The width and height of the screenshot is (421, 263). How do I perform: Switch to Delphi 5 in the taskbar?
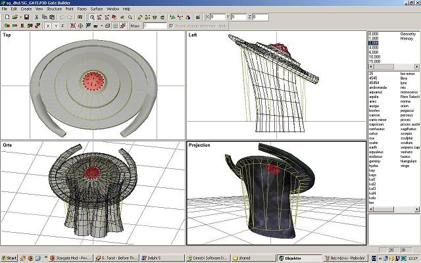point(162,258)
